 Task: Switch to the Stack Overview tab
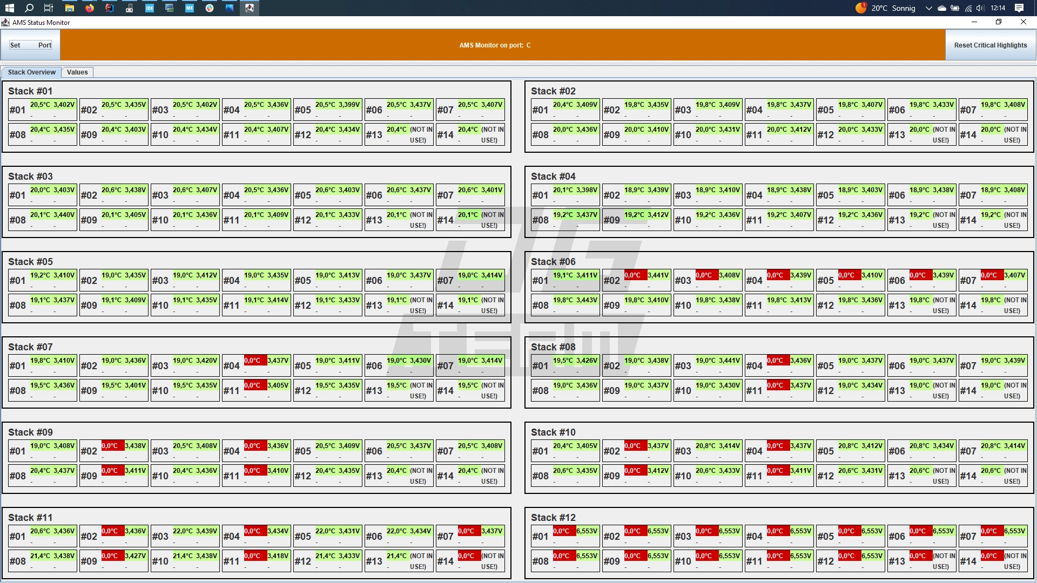tap(31, 72)
